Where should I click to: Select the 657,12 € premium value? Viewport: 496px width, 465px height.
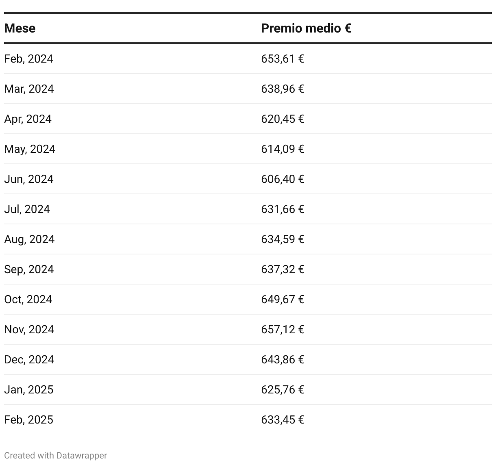pos(283,330)
